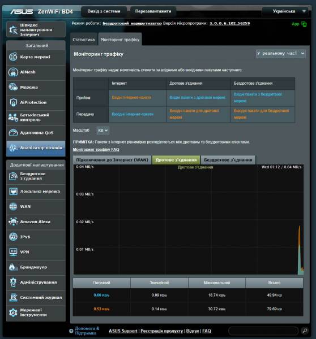This screenshot has height=339, width=316.
Task: Click the Вихід з системи button
Action: point(104,11)
